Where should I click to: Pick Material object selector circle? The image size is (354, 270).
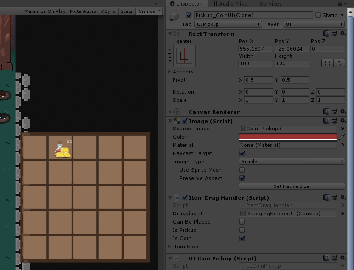pos(342,145)
